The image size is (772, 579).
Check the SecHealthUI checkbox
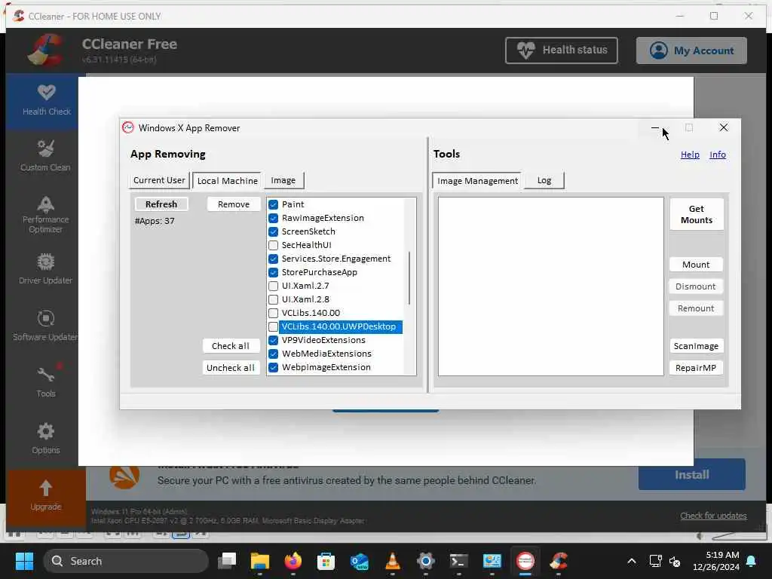click(273, 245)
